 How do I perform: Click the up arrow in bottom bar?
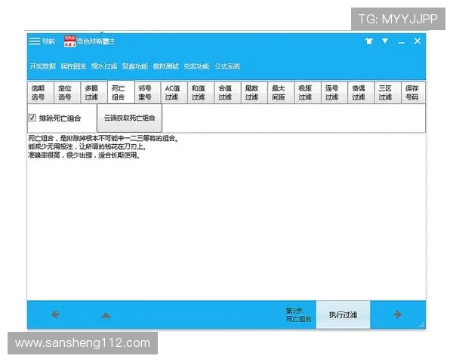pyautogui.click(x=106, y=315)
